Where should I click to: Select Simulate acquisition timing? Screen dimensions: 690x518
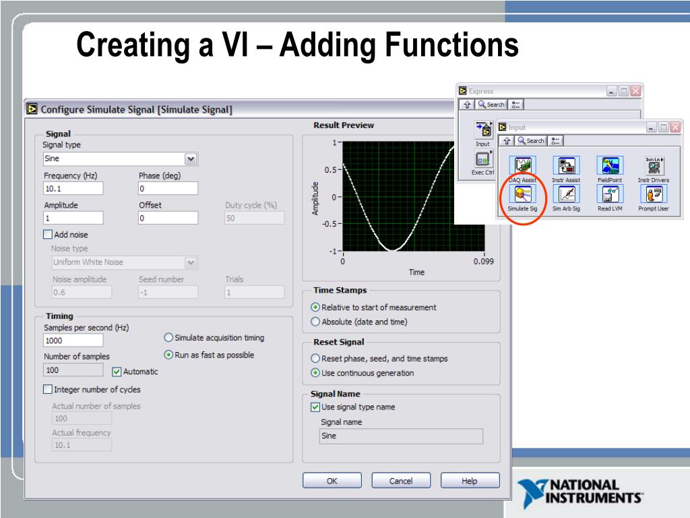click(x=168, y=337)
